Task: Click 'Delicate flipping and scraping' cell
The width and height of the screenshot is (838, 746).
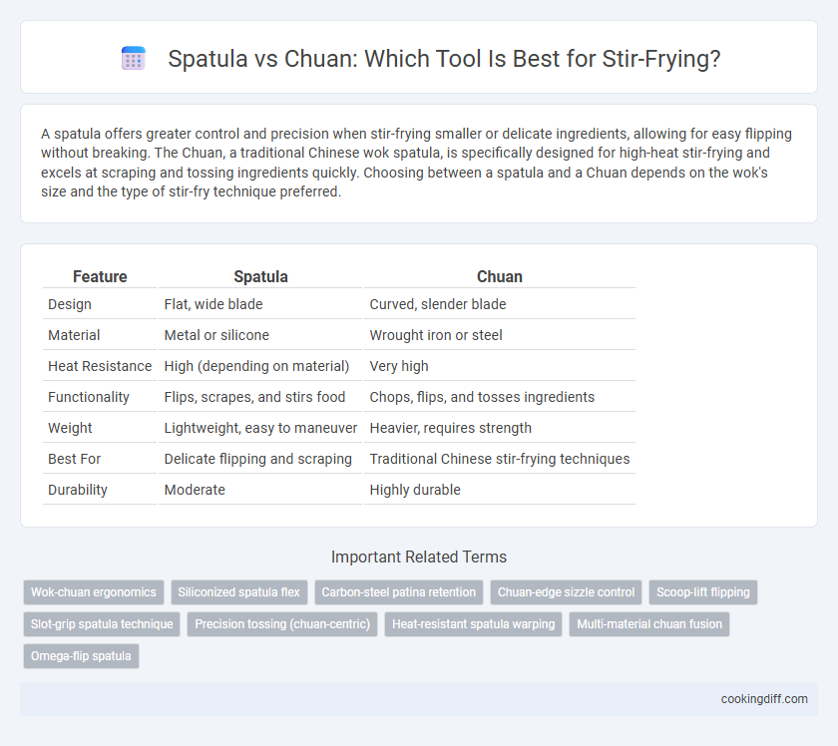Action: coord(260,459)
